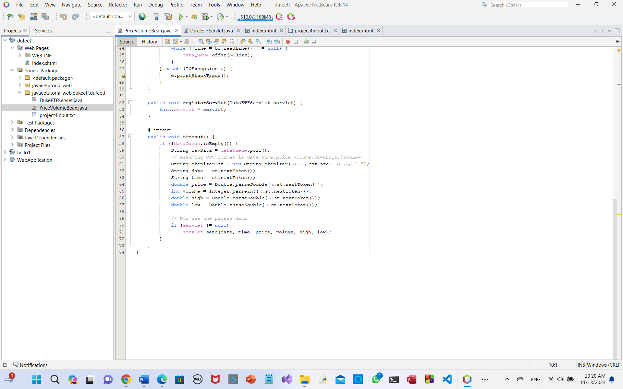This screenshot has width=623, height=389.
Task: Toggle Rectangular Selection mode
Action: coord(232,41)
